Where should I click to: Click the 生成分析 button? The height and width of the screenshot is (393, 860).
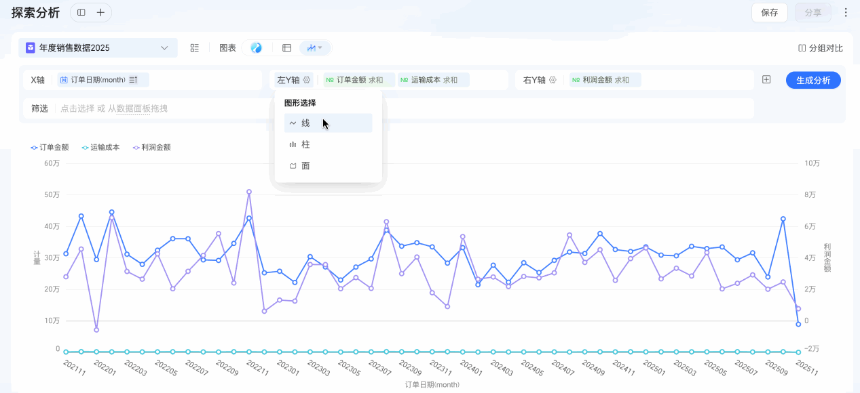pos(813,80)
